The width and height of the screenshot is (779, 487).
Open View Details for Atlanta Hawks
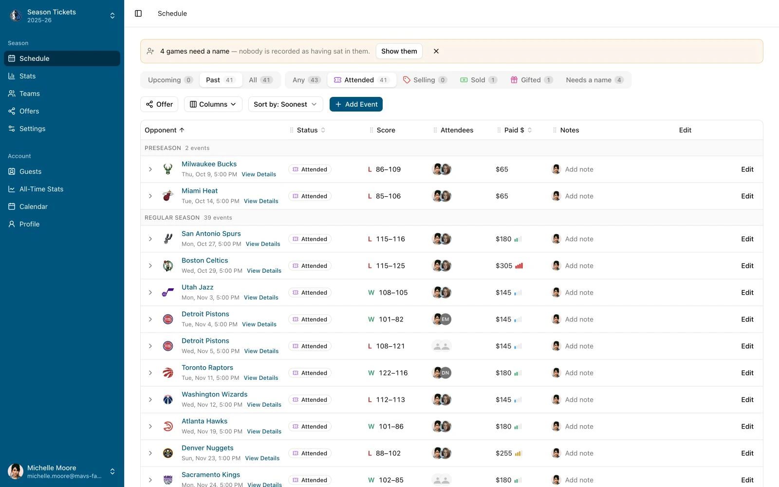(x=264, y=431)
